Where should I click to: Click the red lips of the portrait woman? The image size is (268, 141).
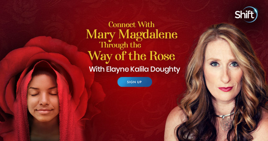(x=226, y=89)
